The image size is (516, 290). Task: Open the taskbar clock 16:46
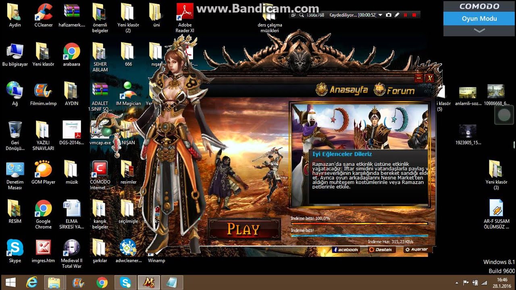click(502, 282)
